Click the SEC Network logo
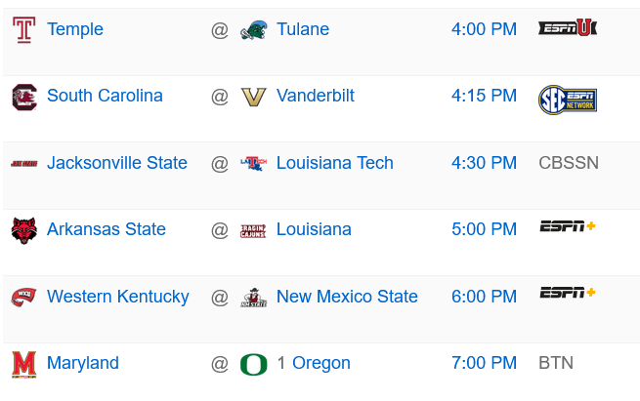This screenshot has width=640, height=401. tap(568, 99)
